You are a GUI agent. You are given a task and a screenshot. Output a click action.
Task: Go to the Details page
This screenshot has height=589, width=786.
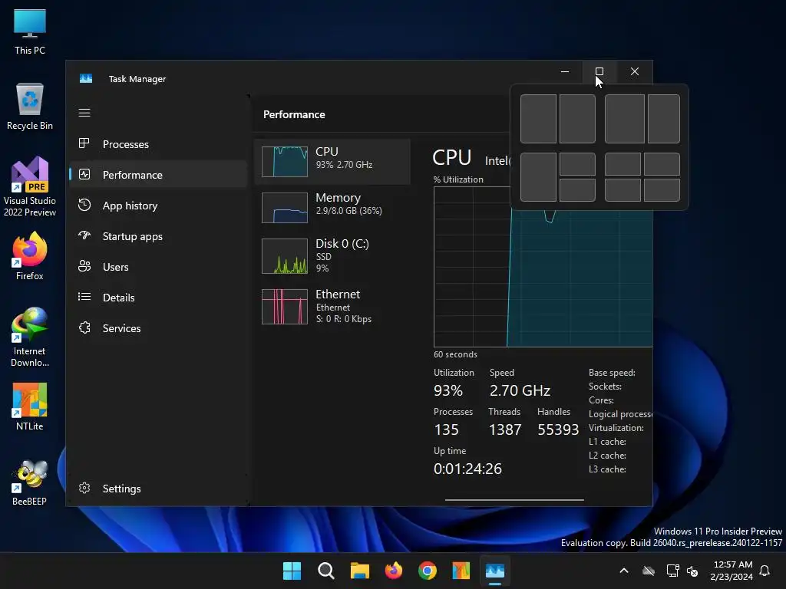tap(158, 297)
